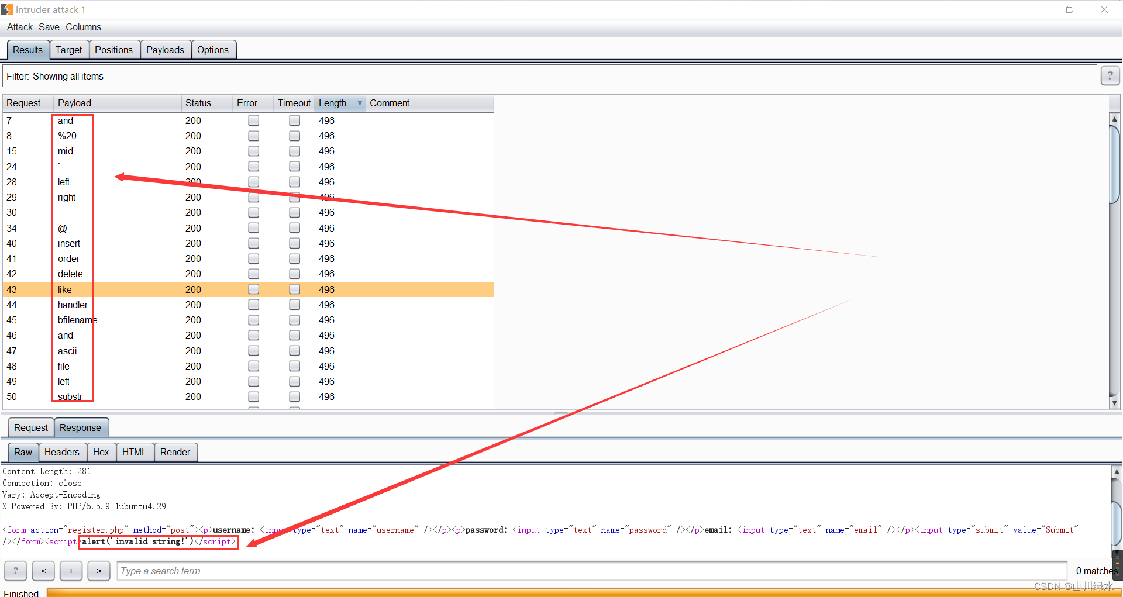Toggle Timeout checkbox for request 43 like

coord(294,289)
